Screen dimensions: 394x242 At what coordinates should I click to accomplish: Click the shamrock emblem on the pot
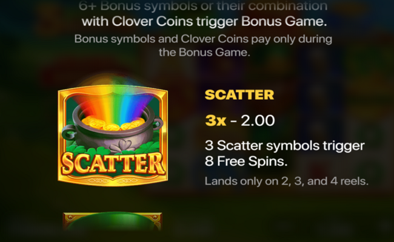point(122,146)
